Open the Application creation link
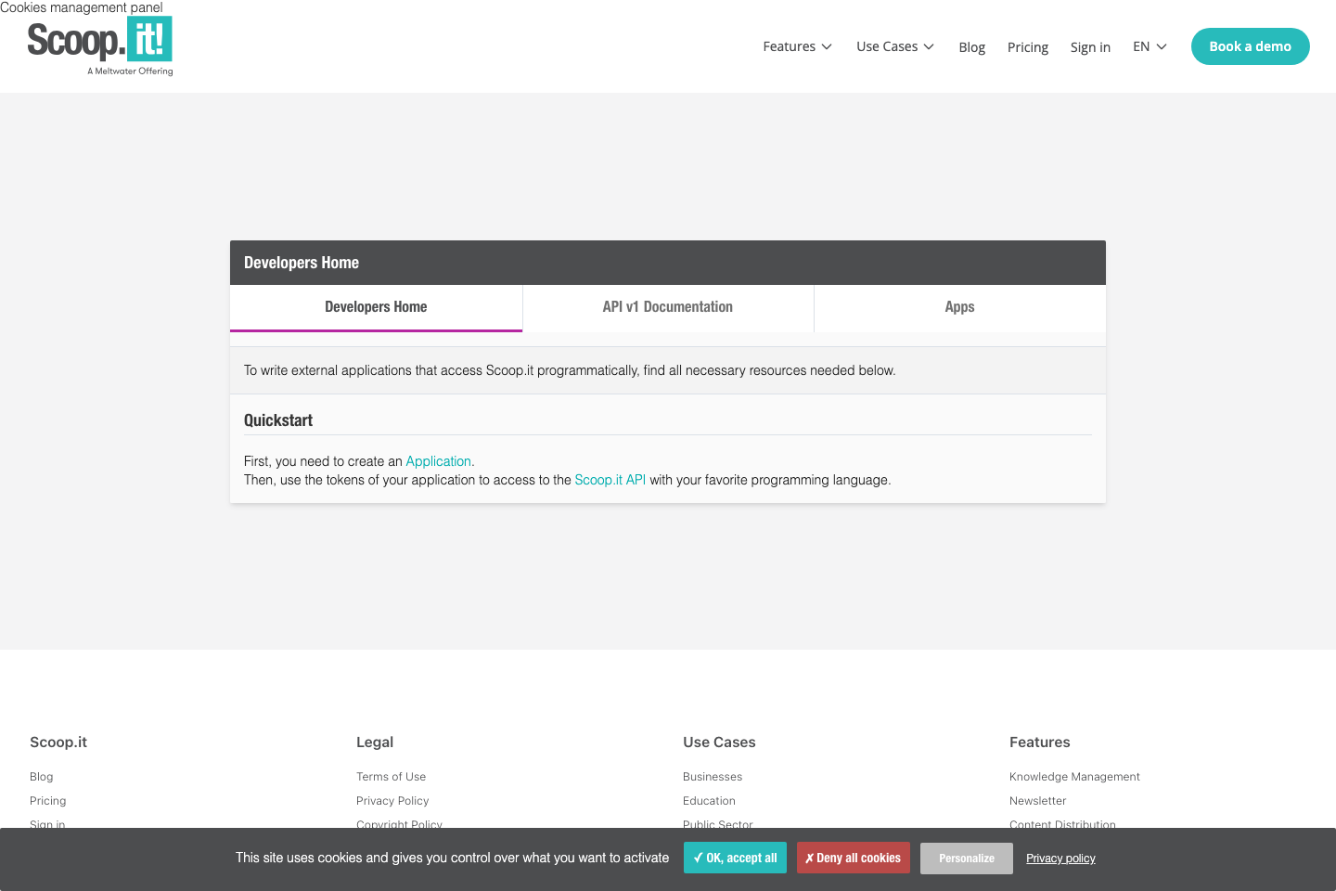The width and height of the screenshot is (1336, 891). (x=438, y=460)
